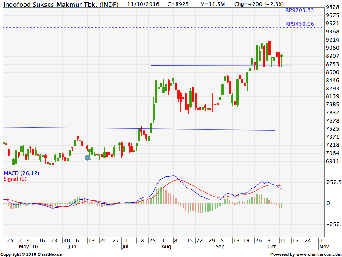Click the Jun month label
Image resolution: width=342 pixels, height=257 pixels.
click(x=72, y=247)
